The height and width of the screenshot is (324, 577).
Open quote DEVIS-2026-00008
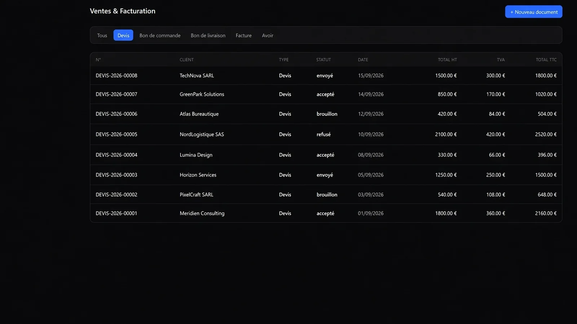tap(116, 76)
